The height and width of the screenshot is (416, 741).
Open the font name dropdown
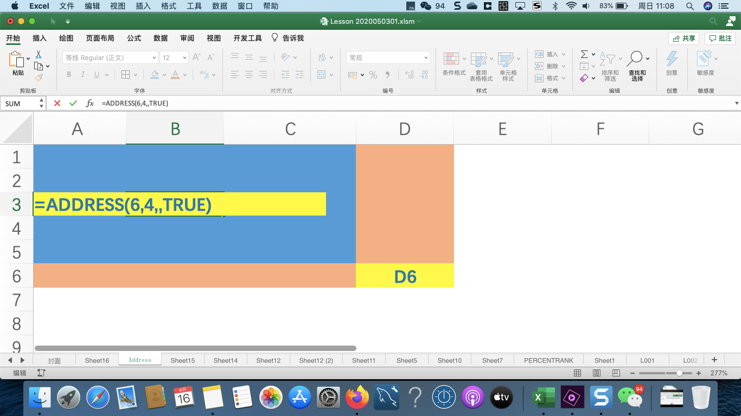pos(154,57)
